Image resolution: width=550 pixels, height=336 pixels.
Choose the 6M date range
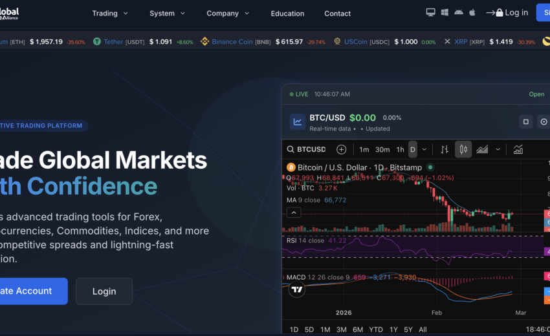tap(358, 330)
